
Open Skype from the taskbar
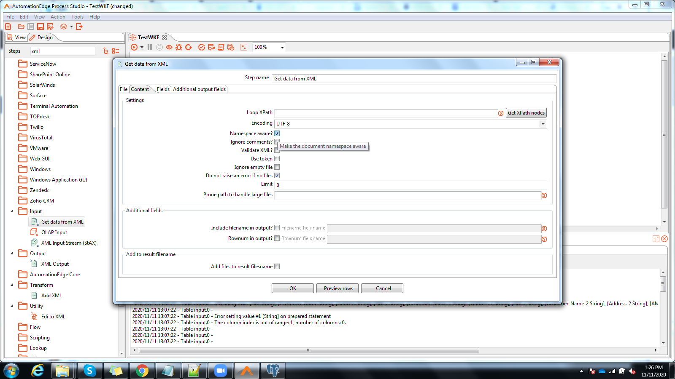[x=89, y=371]
